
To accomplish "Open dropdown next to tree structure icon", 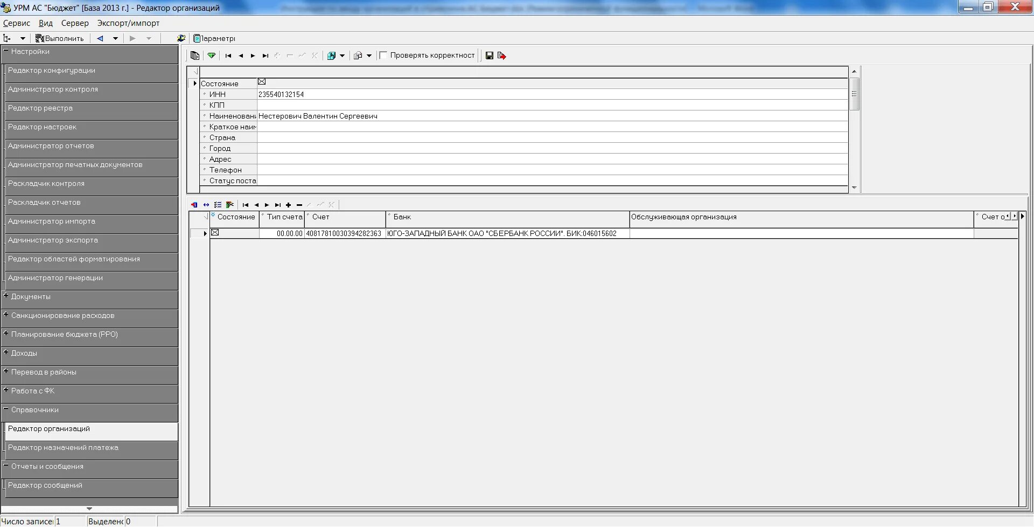I will point(23,38).
